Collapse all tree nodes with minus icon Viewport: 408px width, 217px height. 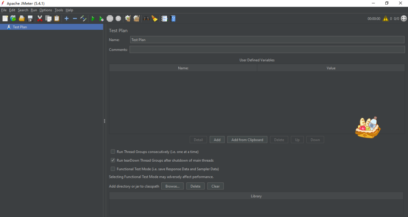click(x=75, y=18)
